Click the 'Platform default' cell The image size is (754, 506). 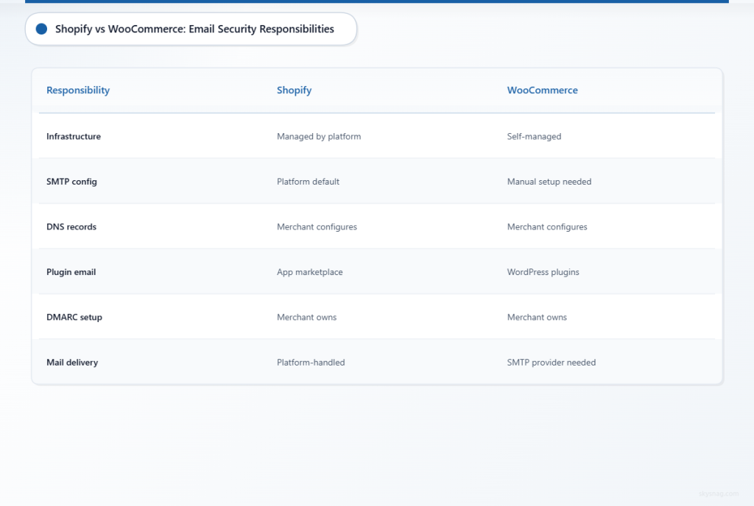308,182
